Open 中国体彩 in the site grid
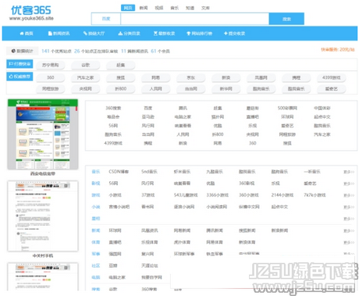Image resolution: width=359 pixels, height=296 pixels. 322,108
